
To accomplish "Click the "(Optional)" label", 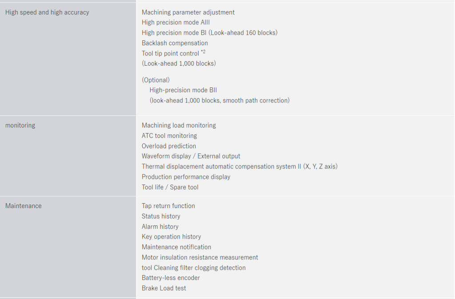I will tap(156, 80).
